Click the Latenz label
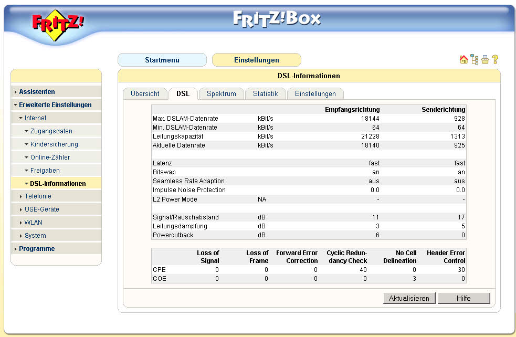Screen dimensions: 516x337 pyautogui.click(x=162, y=163)
